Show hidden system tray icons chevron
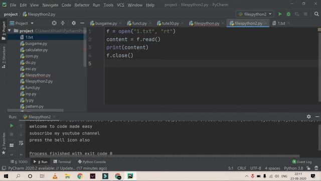The width and height of the screenshot is (321, 181). click(247, 176)
